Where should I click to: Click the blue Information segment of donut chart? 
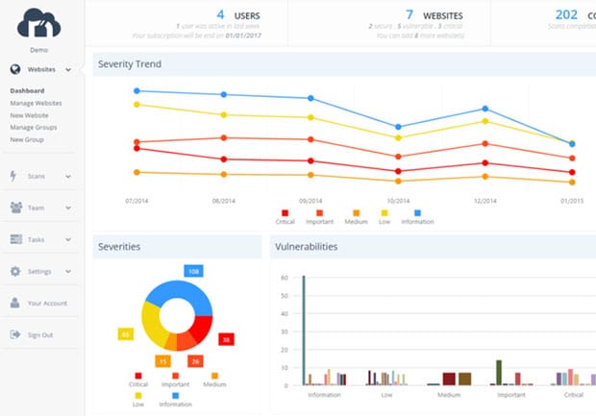(x=179, y=294)
